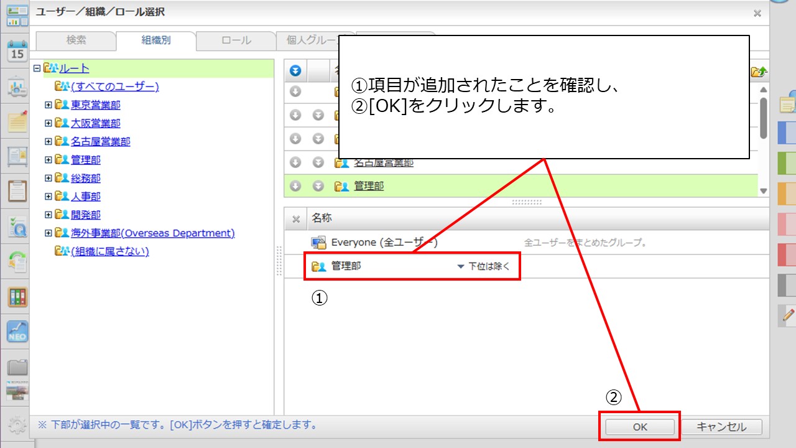Expand the 海外事業部(Overseas Department) node
The height and width of the screenshot is (448, 796).
click(x=49, y=233)
